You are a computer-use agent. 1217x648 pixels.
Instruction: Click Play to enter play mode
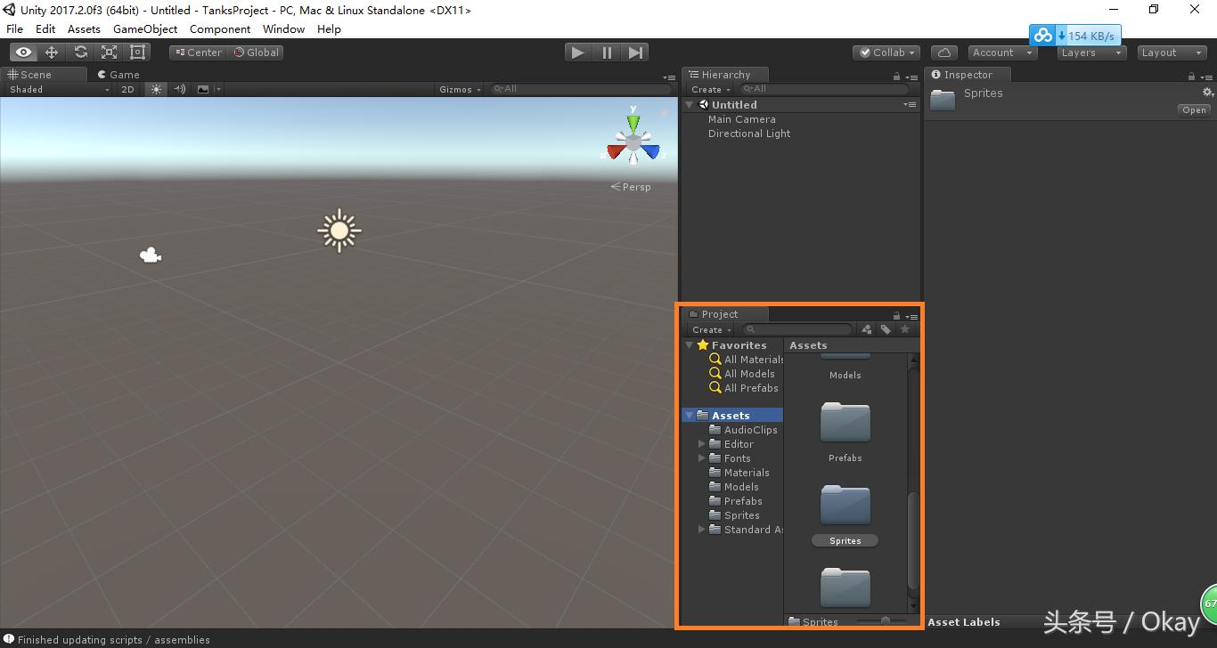[577, 52]
